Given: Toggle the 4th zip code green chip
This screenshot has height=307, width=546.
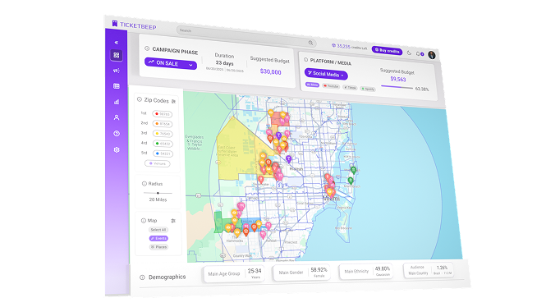Looking at the screenshot, I should (x=163, y=144).
